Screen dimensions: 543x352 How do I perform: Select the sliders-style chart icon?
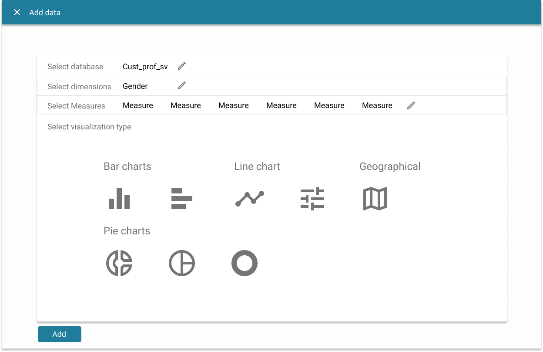tap(312, 199)
